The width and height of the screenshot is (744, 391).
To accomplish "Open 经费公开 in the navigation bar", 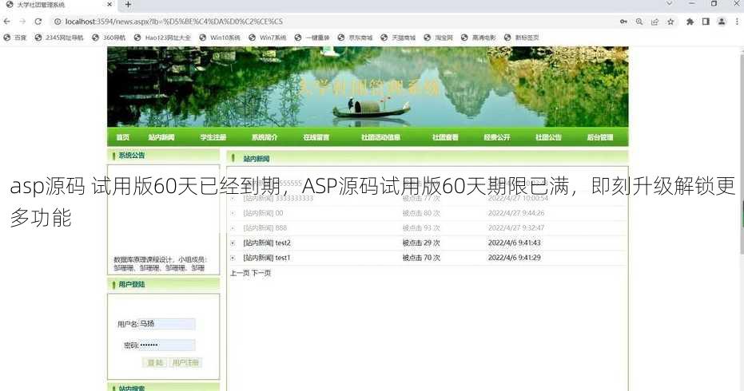I will 497,137.
